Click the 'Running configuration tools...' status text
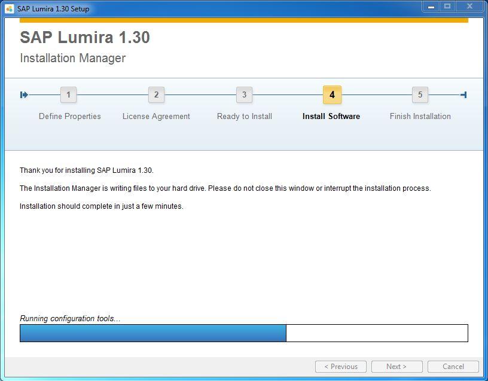 click(70, 318)
